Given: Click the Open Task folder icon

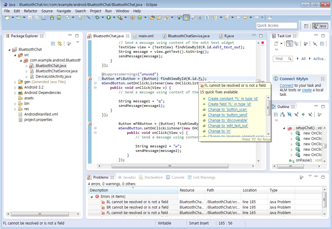Looking at the screenshot, I should click(159, 18).
